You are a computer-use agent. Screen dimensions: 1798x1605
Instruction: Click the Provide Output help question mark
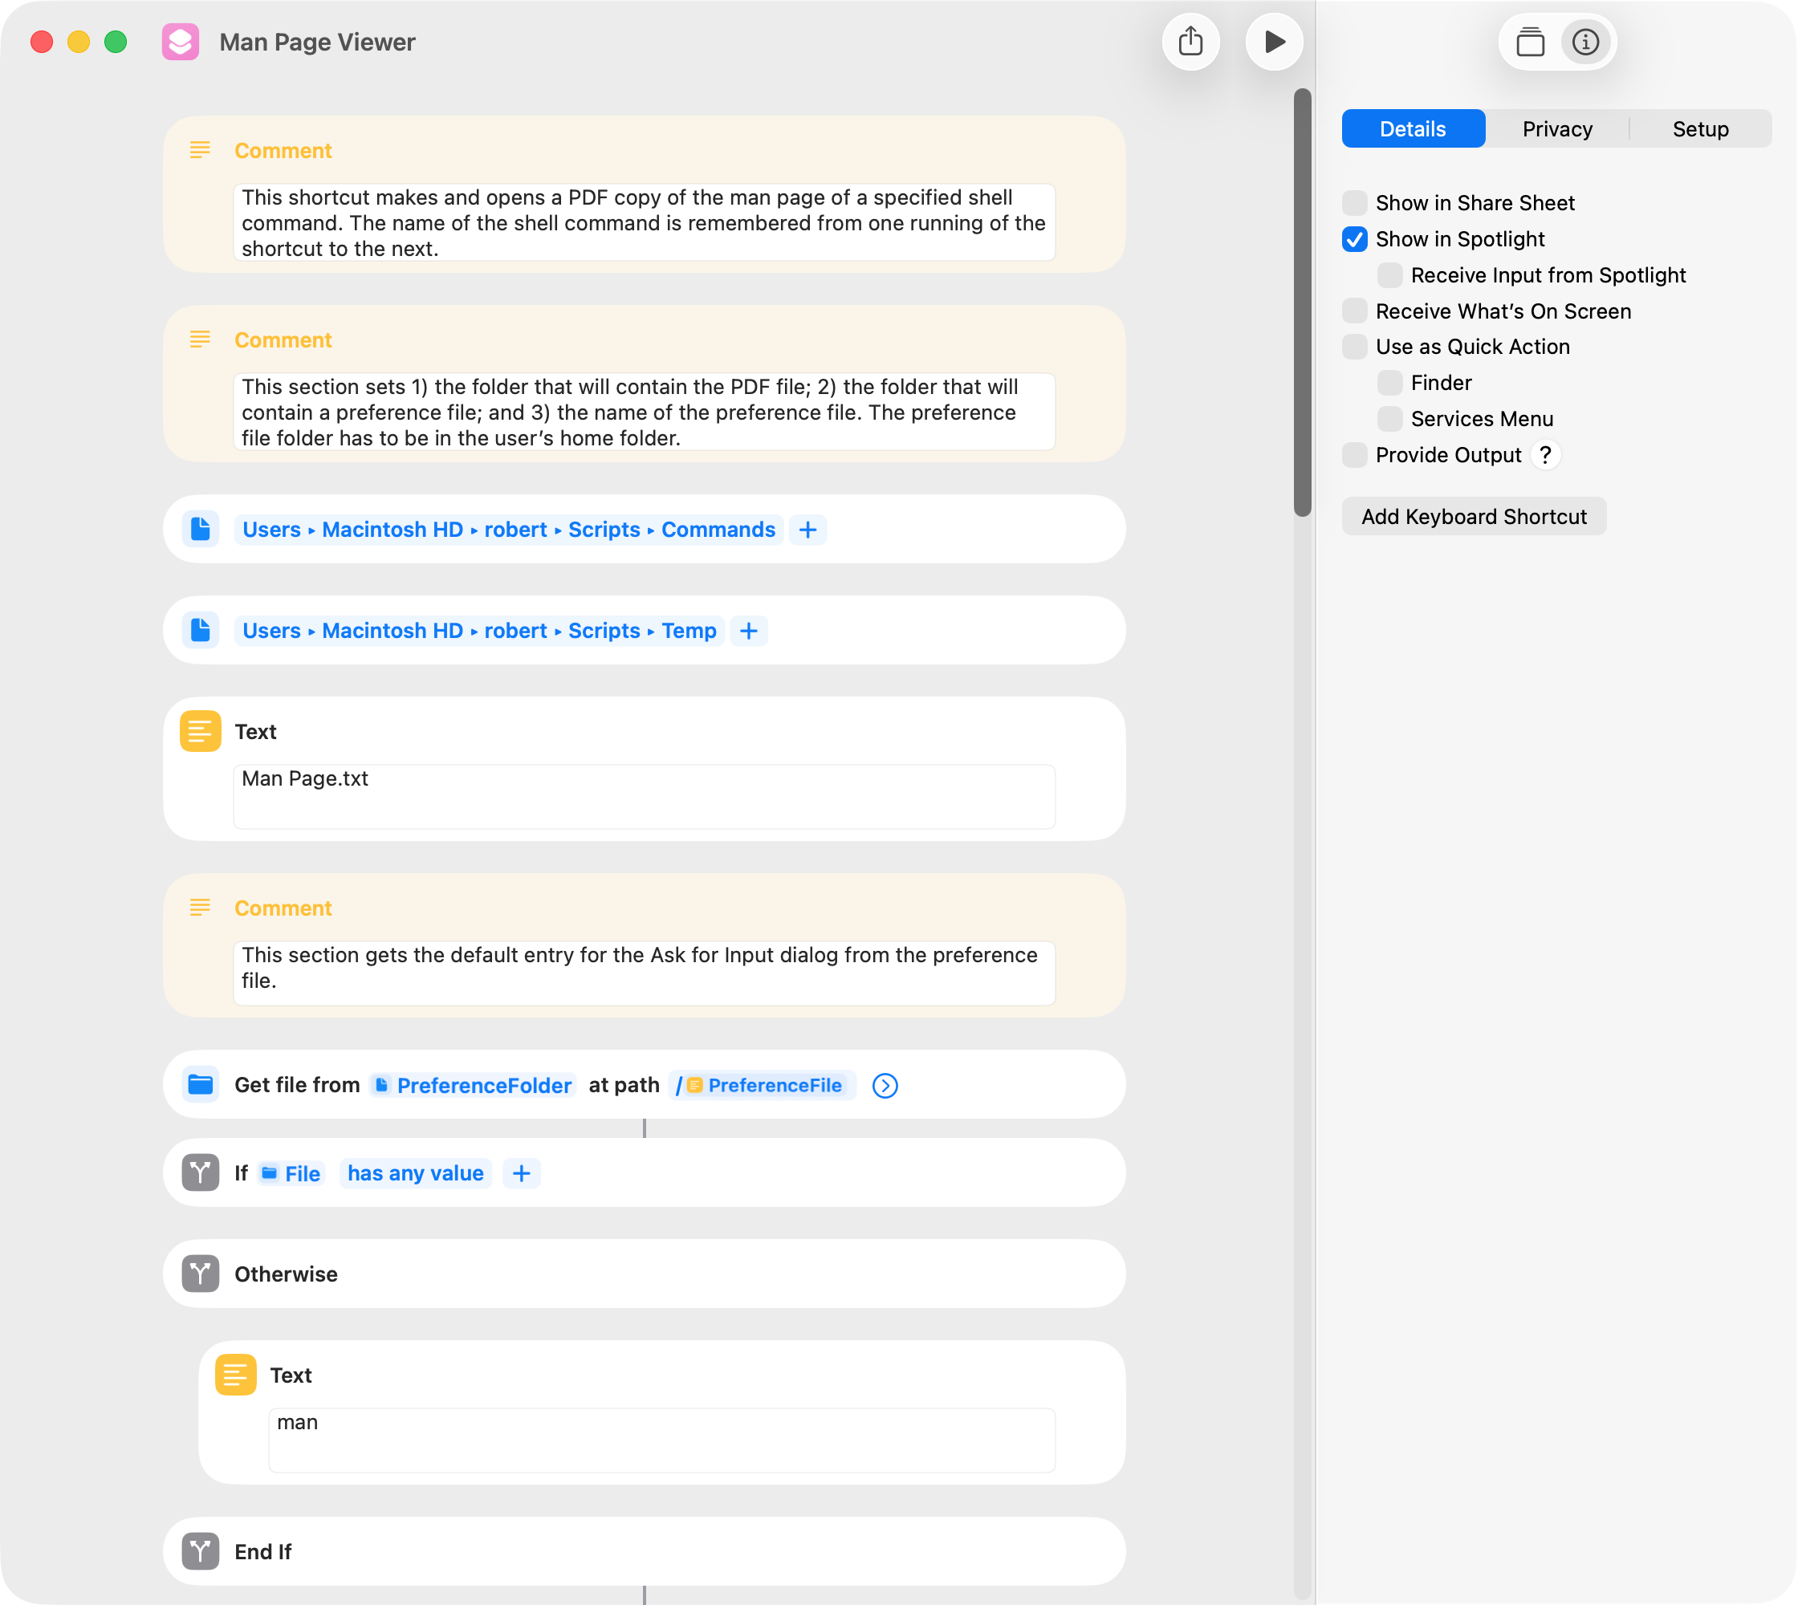click(x=1545, y=455)
